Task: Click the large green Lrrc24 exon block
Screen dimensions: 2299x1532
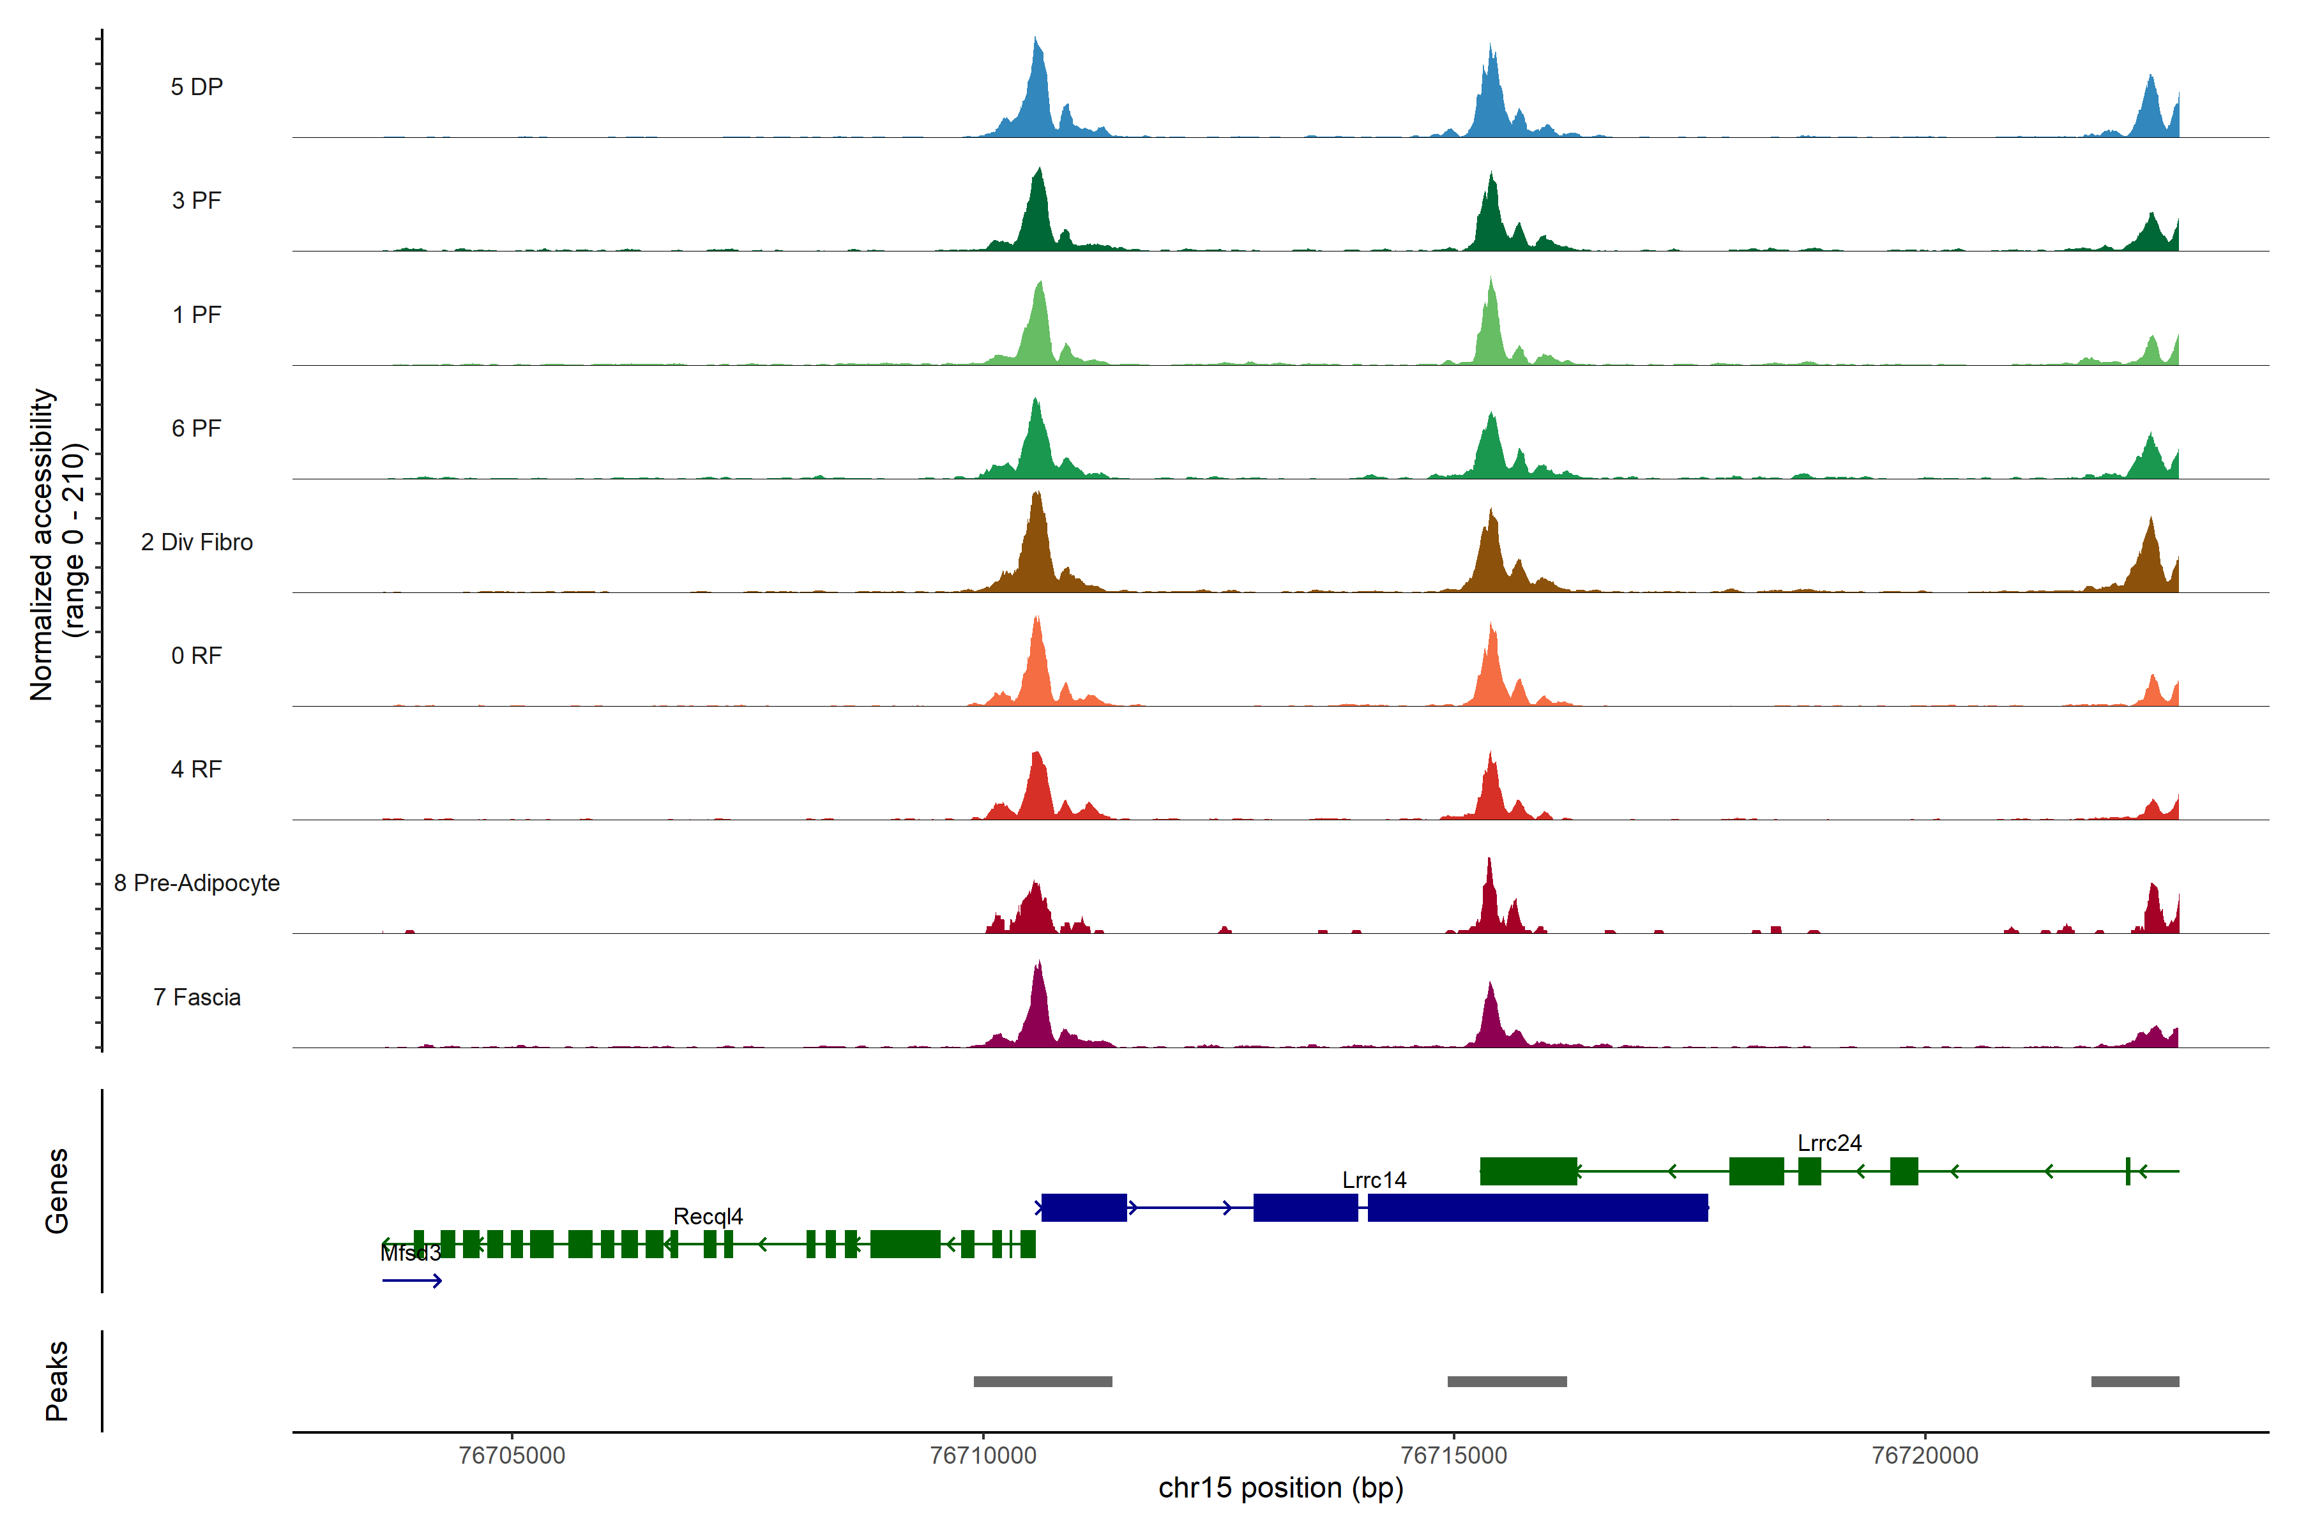Action: (1528, 1171)
